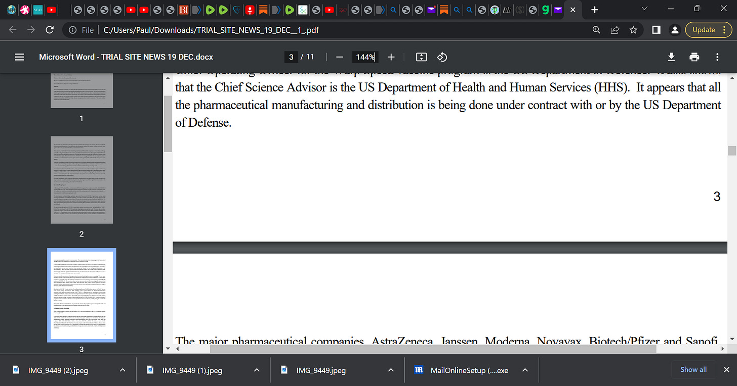Viewport: 737px width, 386px height.
Task: Click the document title Microsoft Word - TRIAL SITE NEWS
Action: tap(126, 57)
